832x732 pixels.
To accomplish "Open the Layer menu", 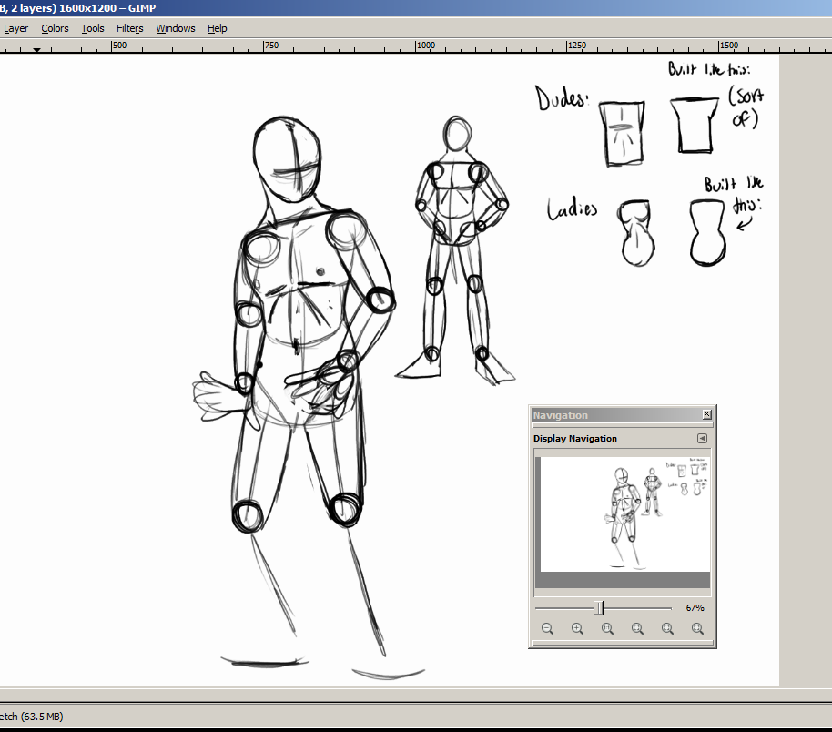I will coord(15,28).
